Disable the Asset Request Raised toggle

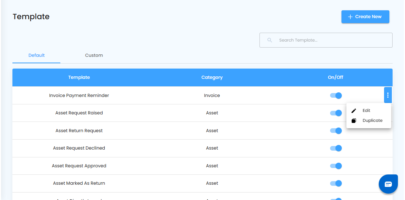336,113
